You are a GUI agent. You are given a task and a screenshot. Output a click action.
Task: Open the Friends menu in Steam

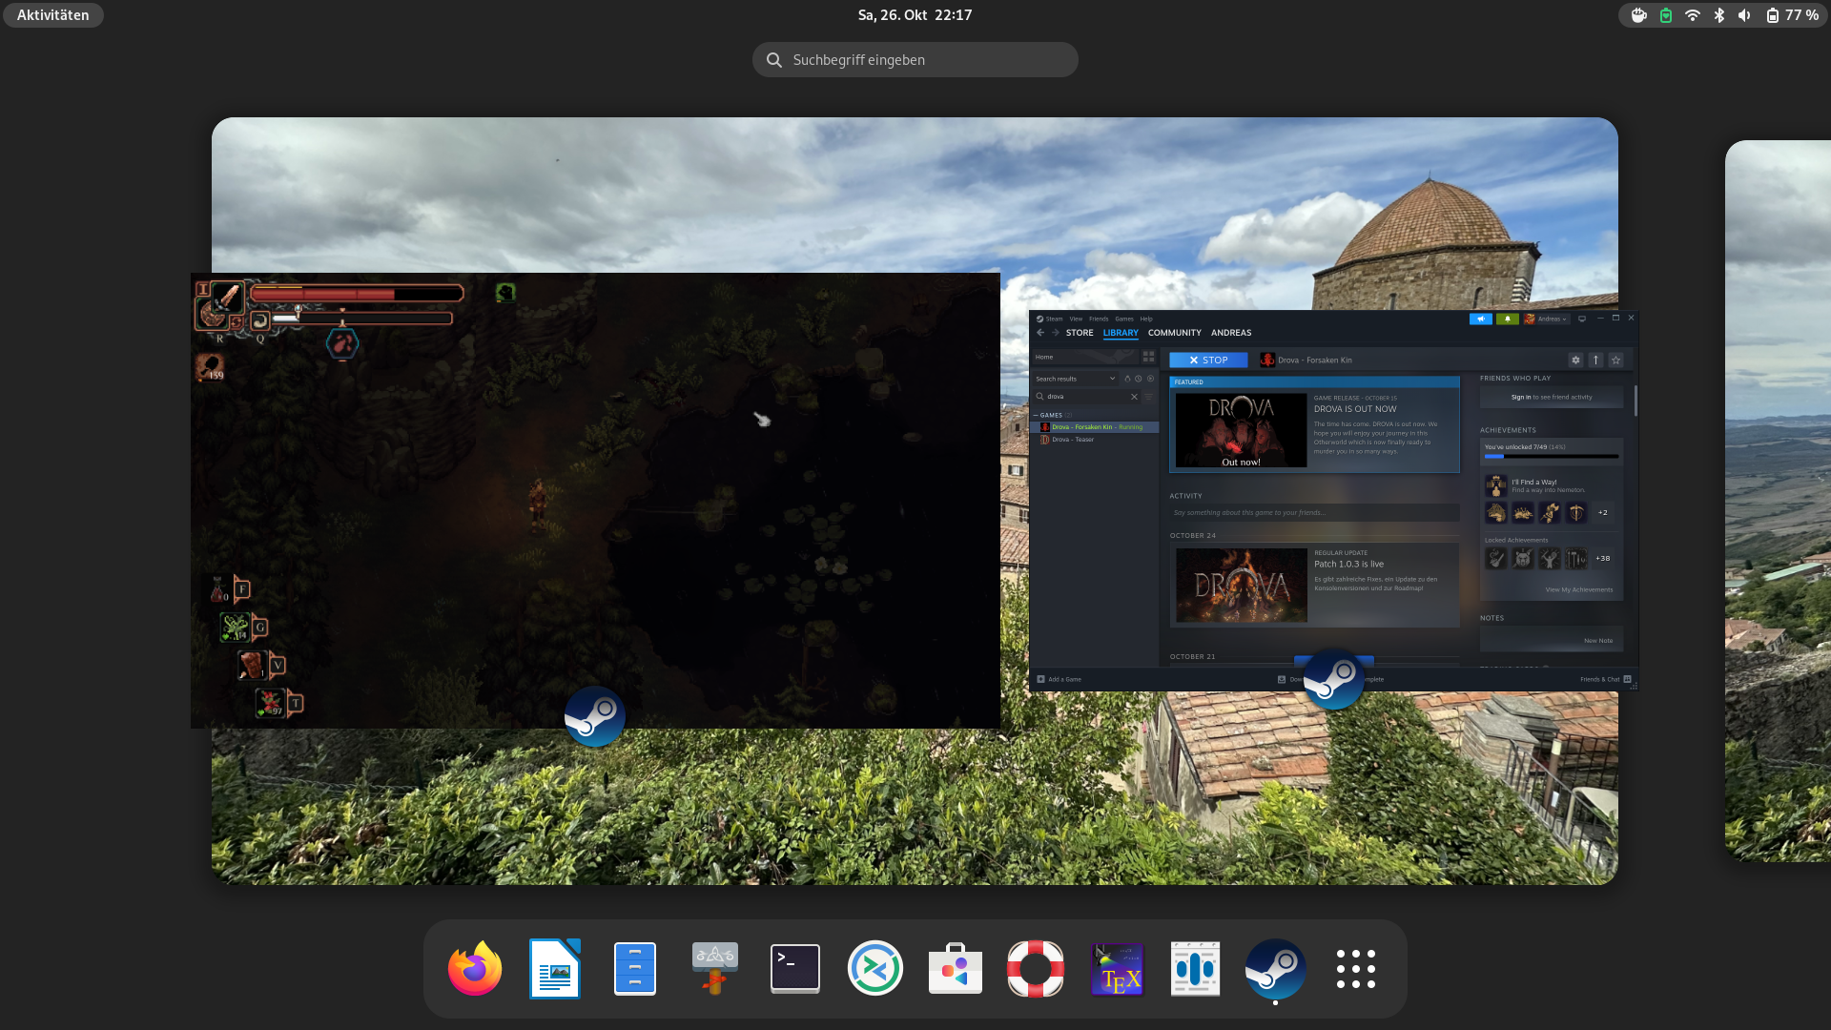(x=1099, y=319)
